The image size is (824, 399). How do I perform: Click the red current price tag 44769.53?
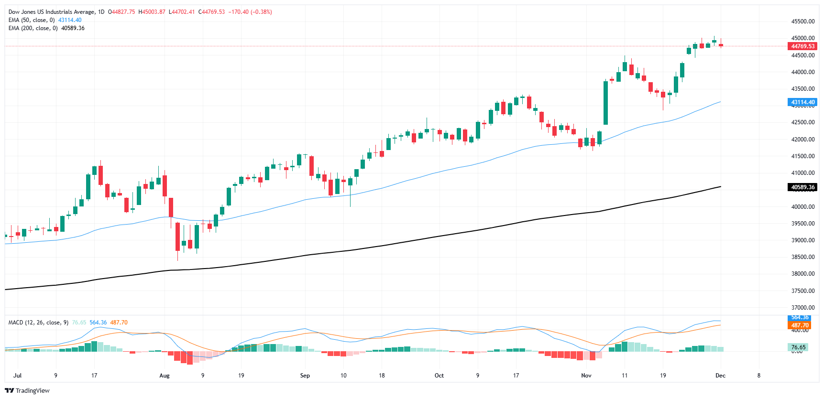802,46
